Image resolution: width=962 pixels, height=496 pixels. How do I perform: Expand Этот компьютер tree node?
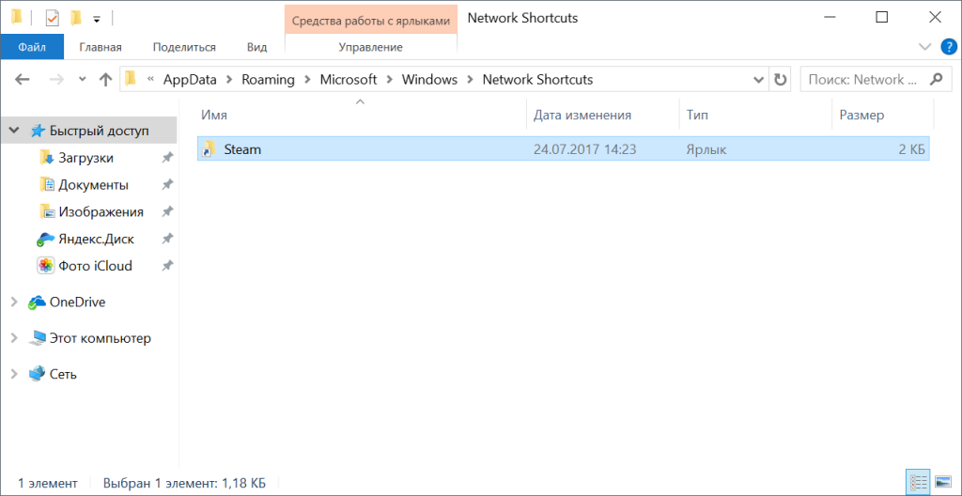coord(13,338)
